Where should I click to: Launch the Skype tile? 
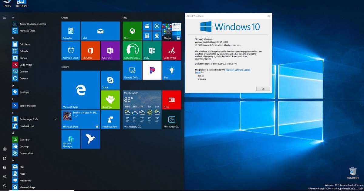click(x=110, y=80)
